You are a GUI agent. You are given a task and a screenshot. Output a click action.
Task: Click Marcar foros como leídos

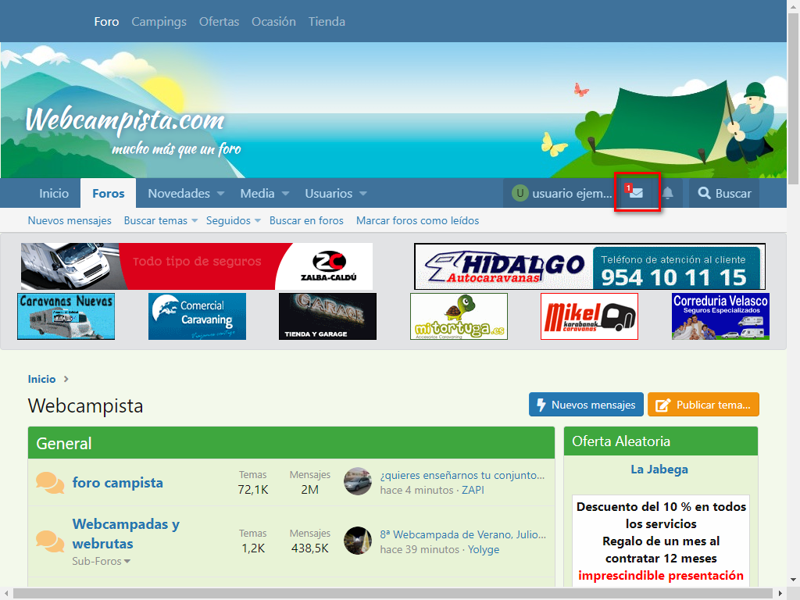click(417, 220)
